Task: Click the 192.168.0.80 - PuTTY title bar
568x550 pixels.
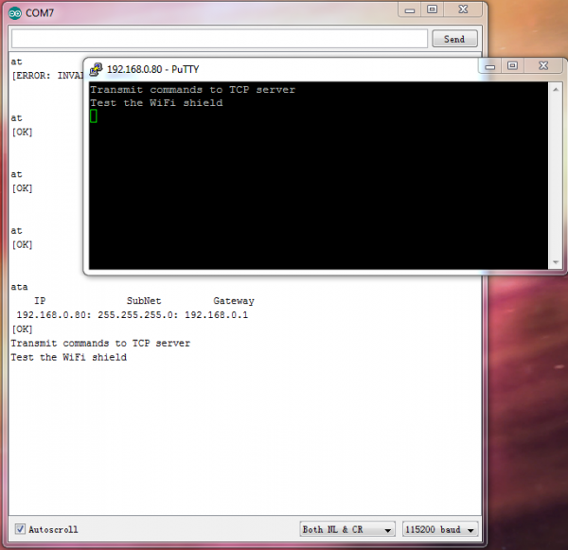Action: 282,69
